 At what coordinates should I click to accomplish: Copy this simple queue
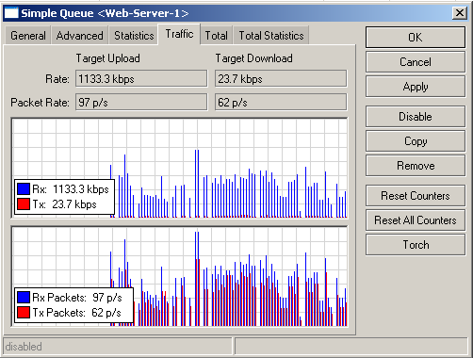[x=416, y=141]
